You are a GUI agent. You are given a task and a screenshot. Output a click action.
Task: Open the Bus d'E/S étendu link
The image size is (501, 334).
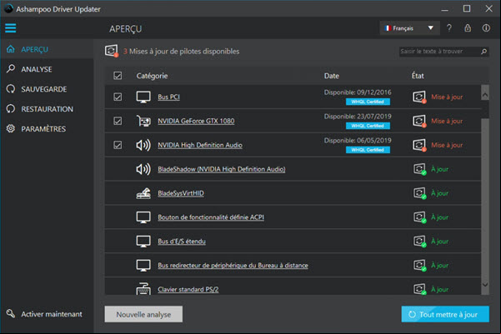[182, 242]
